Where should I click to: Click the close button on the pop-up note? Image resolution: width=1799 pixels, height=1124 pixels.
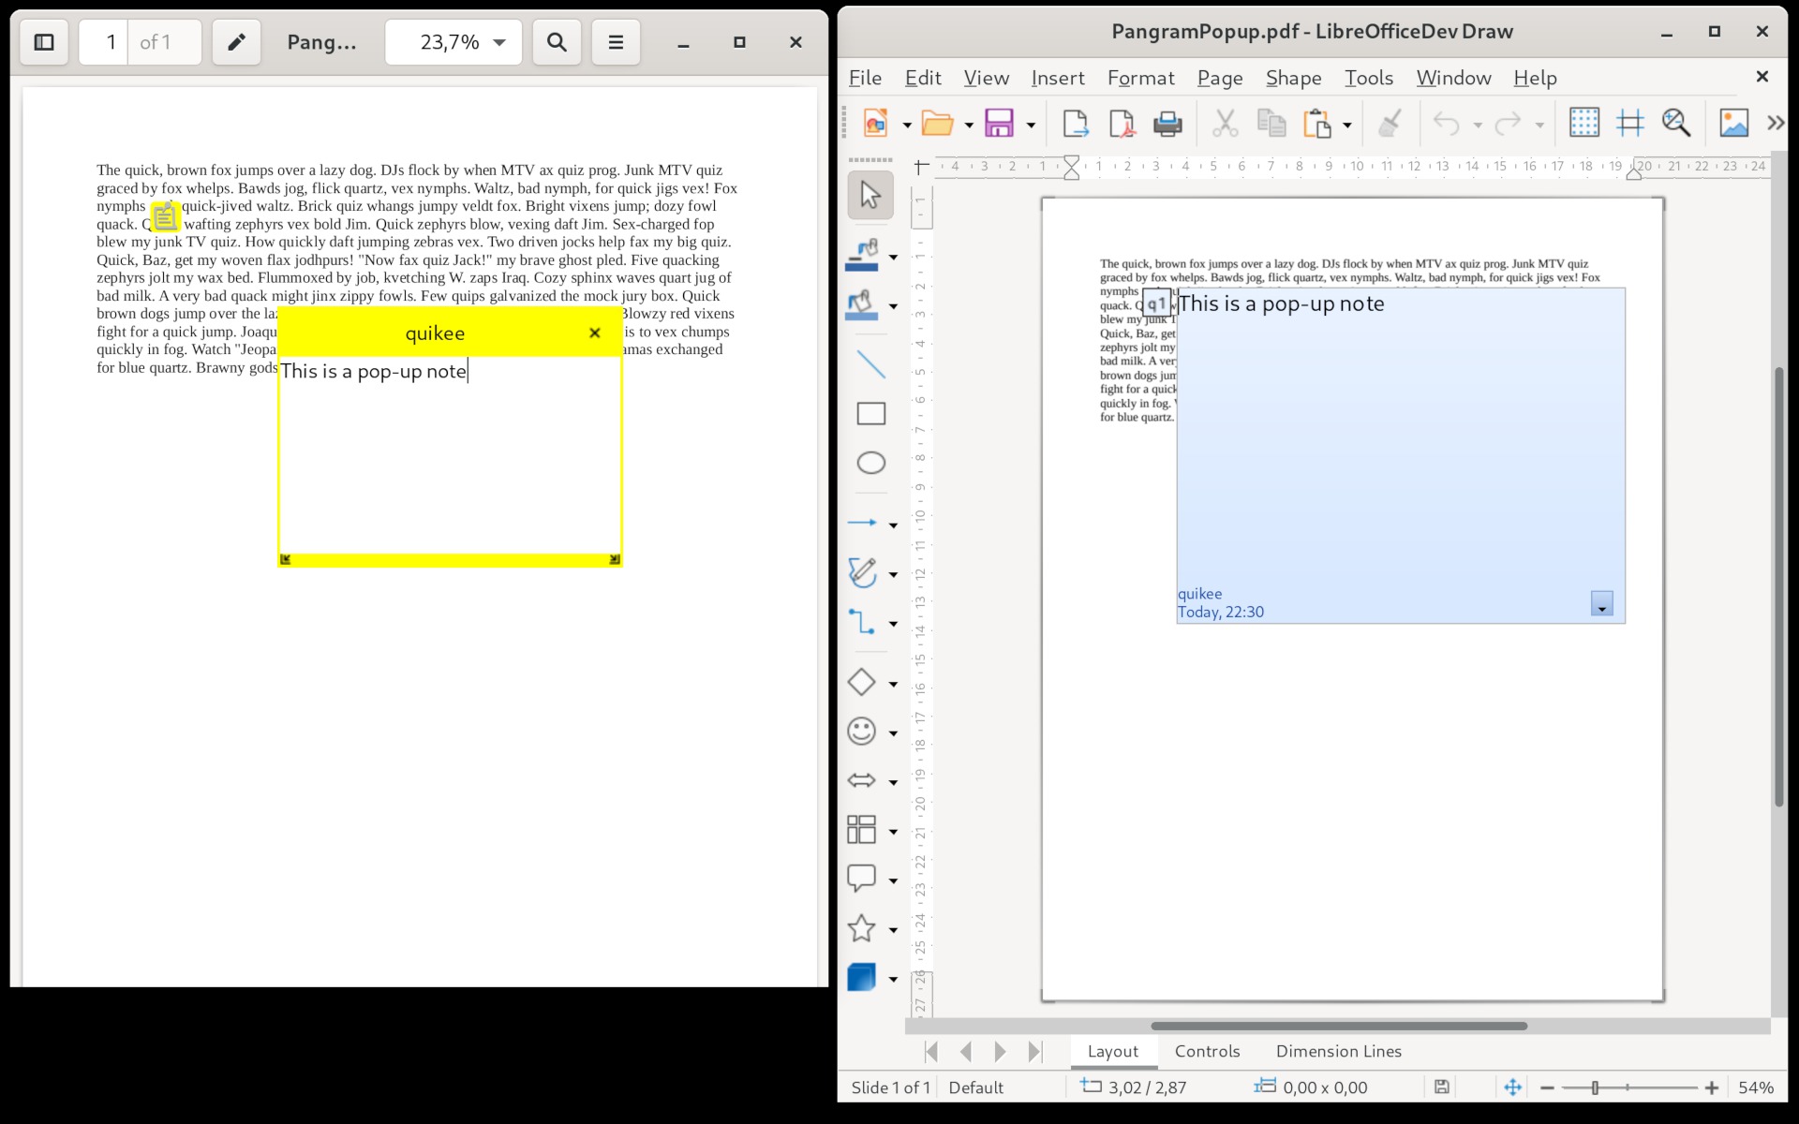point(594,333)
